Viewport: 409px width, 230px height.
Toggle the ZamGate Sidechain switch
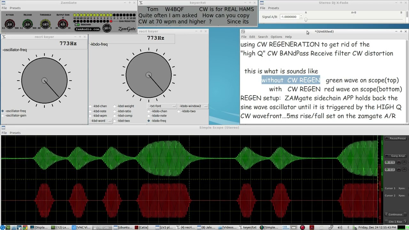(77, 25)
